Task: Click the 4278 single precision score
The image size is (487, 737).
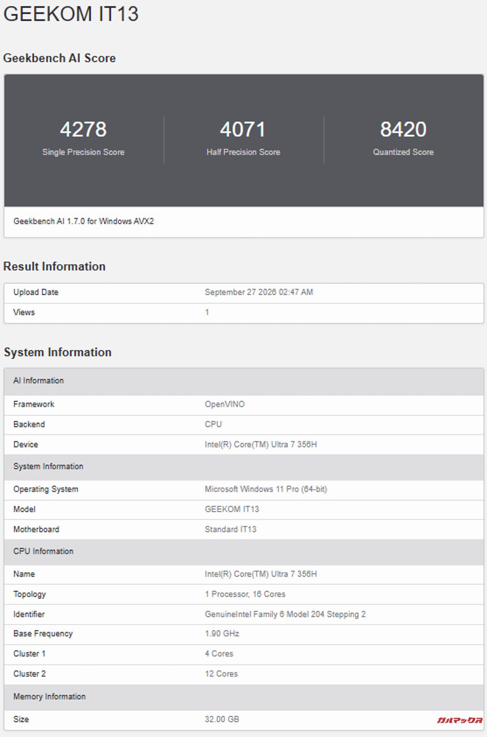Action: point(83,129)
